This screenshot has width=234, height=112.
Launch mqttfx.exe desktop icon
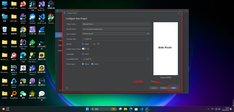(32, 82)
